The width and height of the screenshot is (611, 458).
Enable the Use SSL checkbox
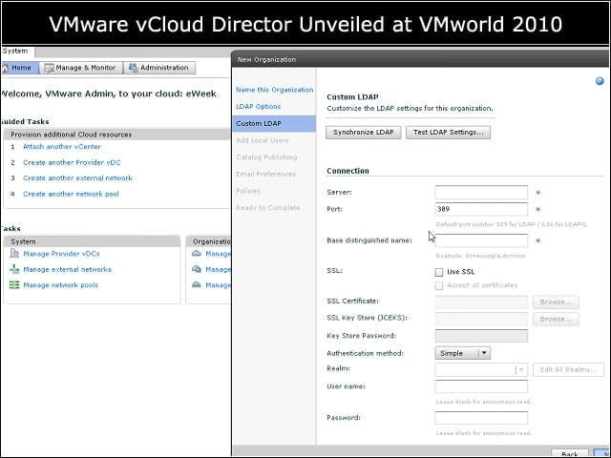[x=439, y=272]
